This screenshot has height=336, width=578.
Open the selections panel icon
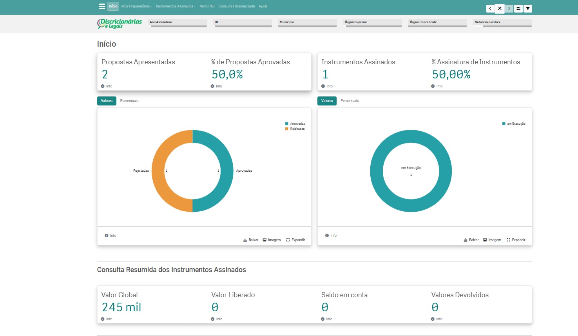(x=518, y=8)
